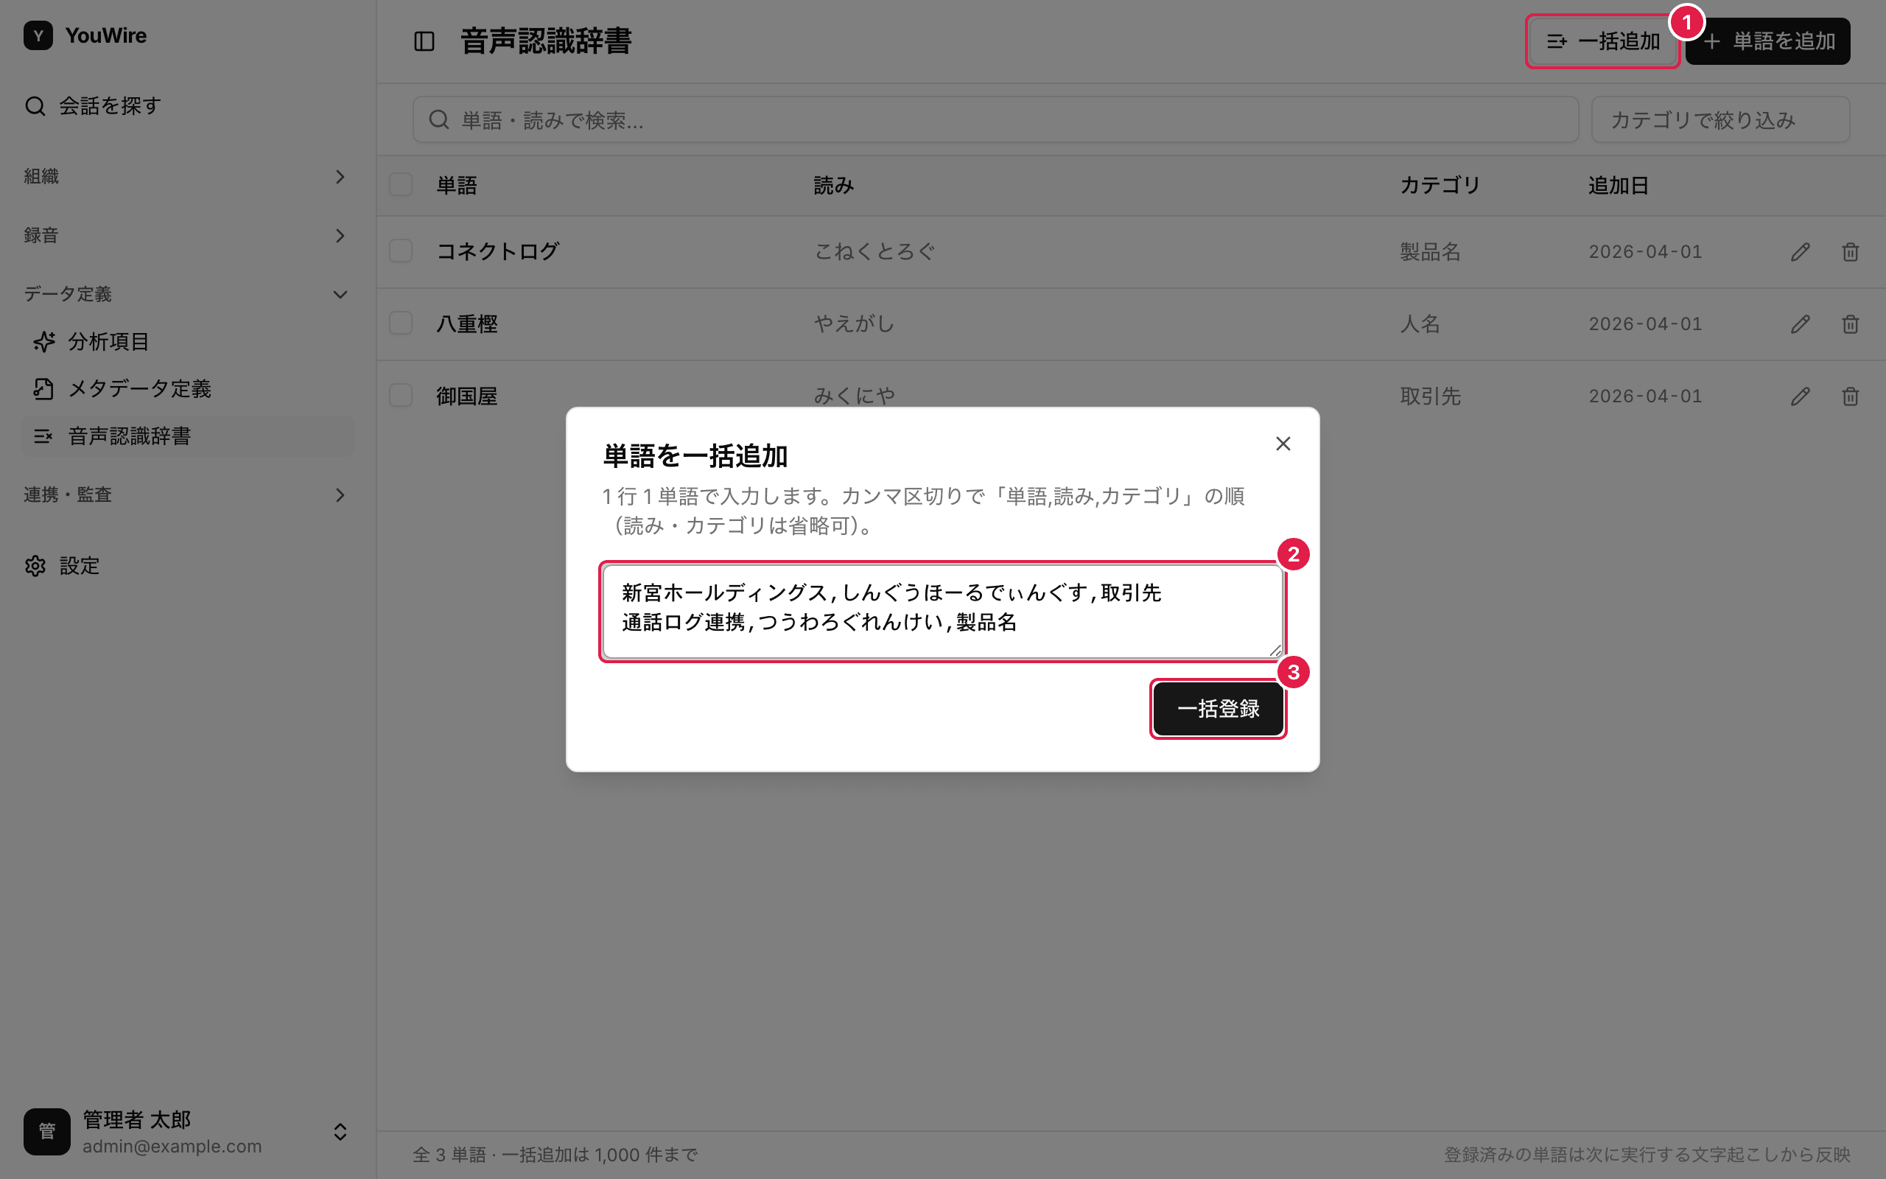
Task: Click the 単語・読みで検索 search field
Action: (995, 120)
